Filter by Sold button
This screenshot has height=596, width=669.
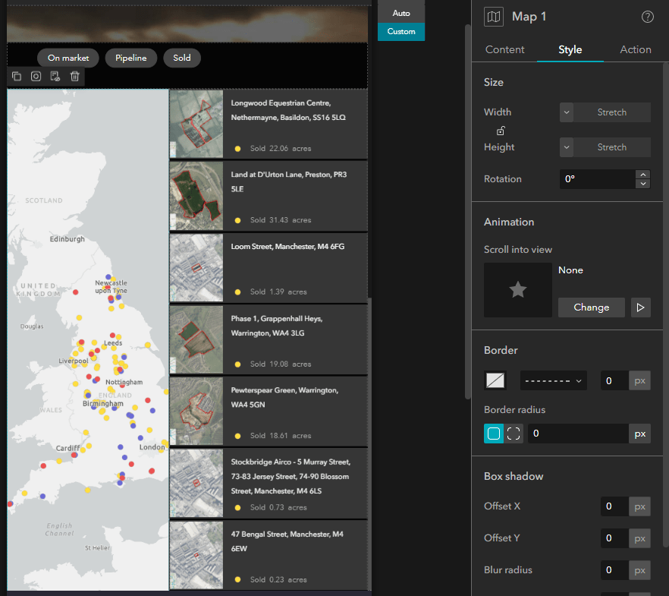click(182, 58)
